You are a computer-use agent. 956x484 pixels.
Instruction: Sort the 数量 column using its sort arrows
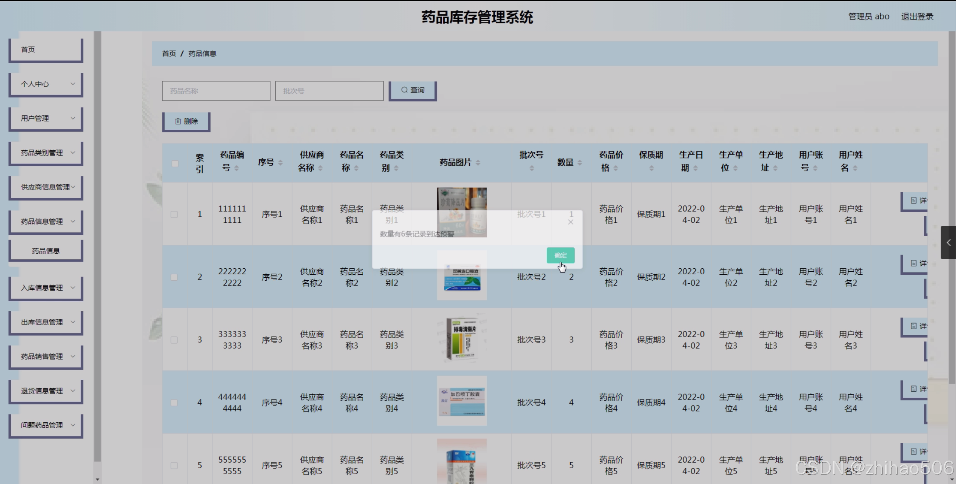(580, 162)
